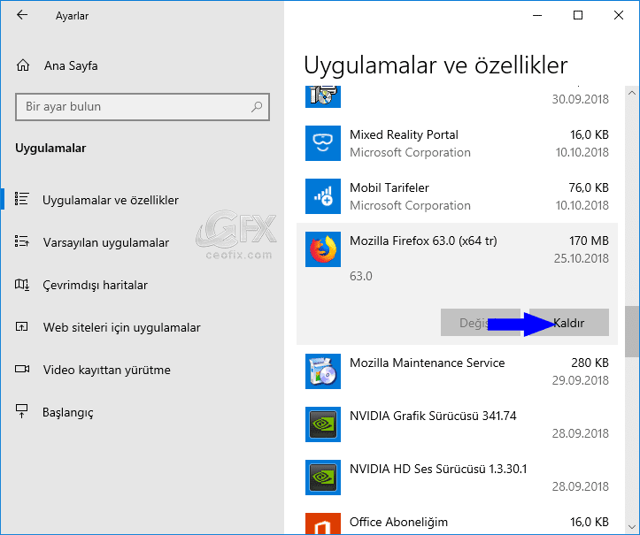This screenshot has height=535, width=640.
Task: Open Başlangıç page
Action: [x=68, y=412]
